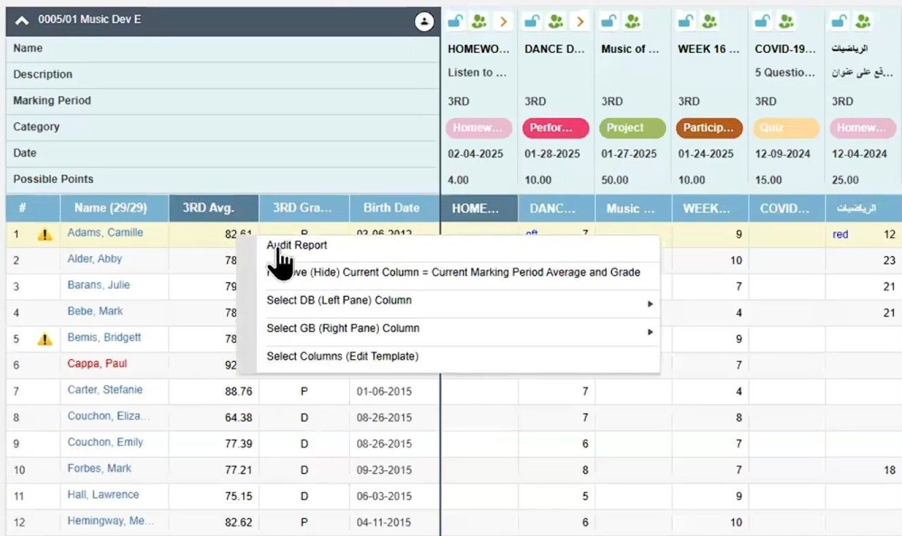Viewport: 902px width, 536px height.
Task: Expand orange arrow on DANCE D... assignment
Action: (579, 21)
